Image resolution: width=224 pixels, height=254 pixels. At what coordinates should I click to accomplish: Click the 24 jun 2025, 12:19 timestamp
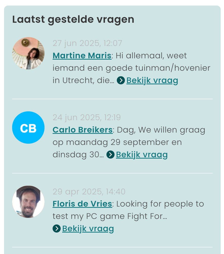pos(87,117)
